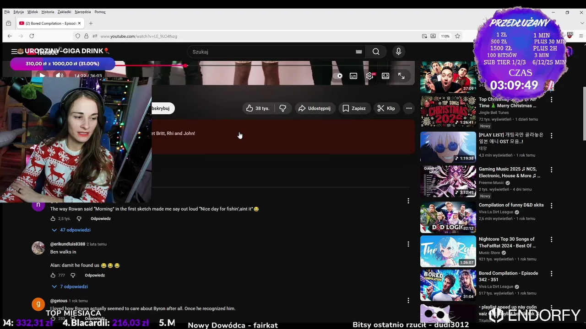Open options for Bored Compilation 342 - 351
586x329 pixels.
[x=552, y=273]
